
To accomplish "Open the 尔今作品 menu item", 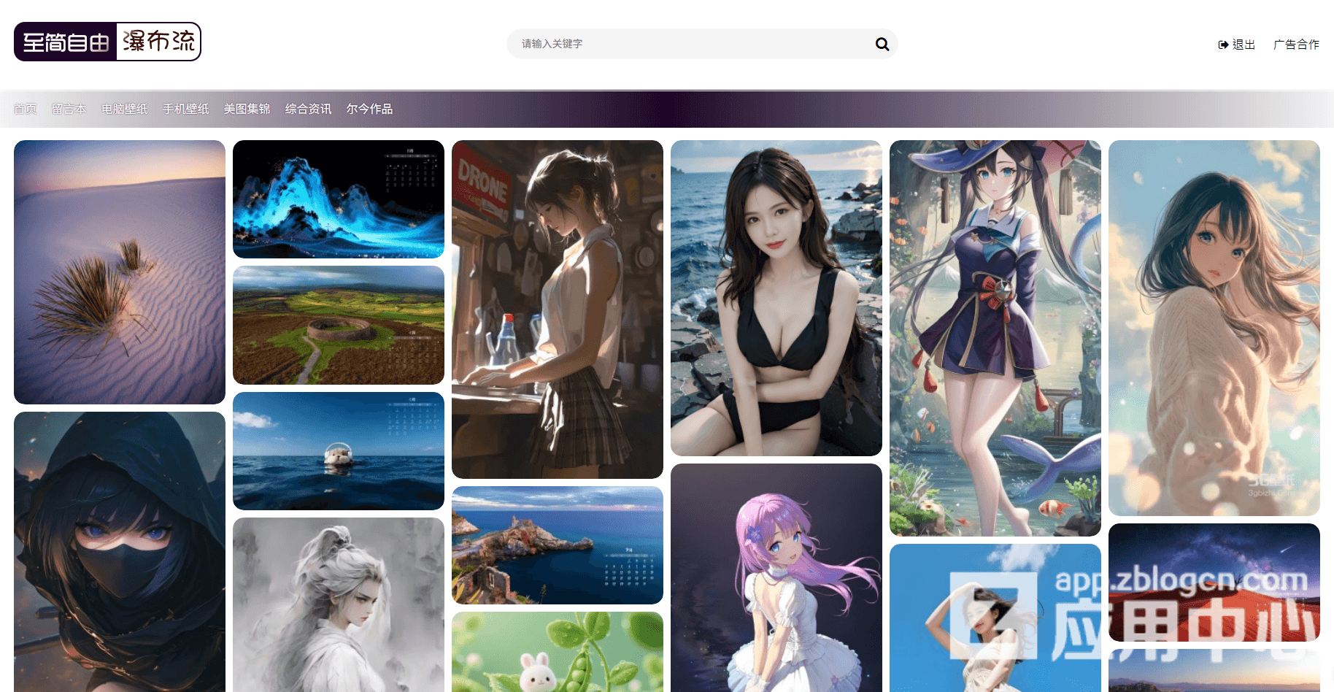I will [370, 109].
